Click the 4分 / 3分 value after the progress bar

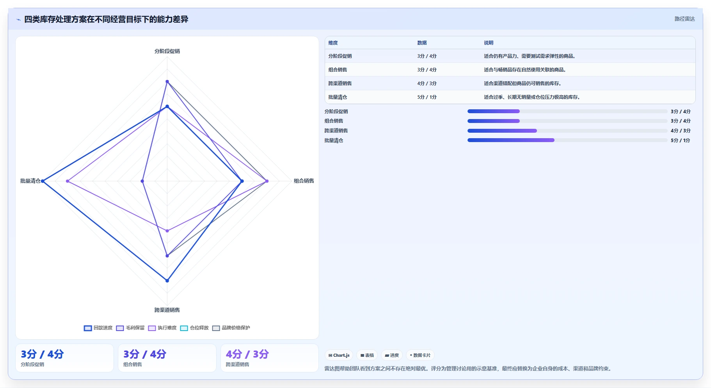click(x=681, y=131)
